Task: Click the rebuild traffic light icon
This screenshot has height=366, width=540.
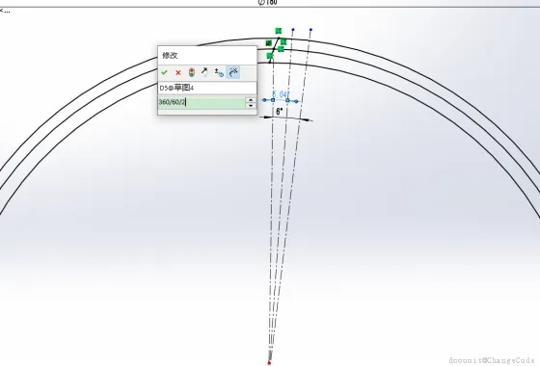Action: 192,72
